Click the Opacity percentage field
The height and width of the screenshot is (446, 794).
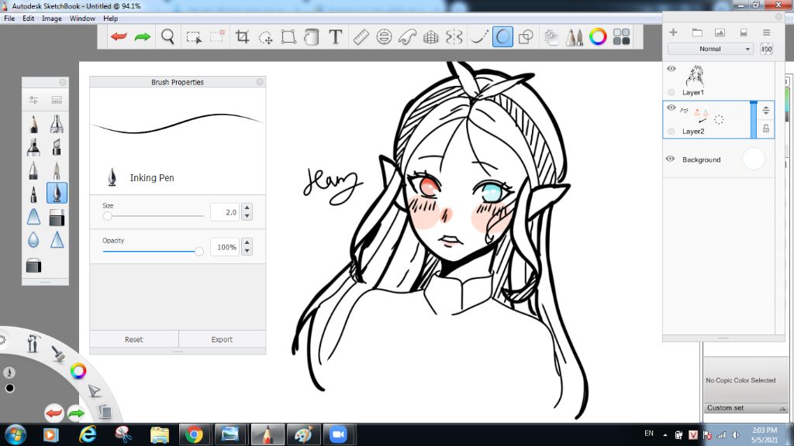pos(225,247)
